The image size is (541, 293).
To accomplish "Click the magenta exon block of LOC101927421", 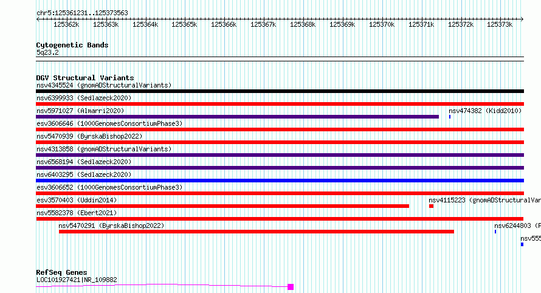I will [x=291, y=287].
